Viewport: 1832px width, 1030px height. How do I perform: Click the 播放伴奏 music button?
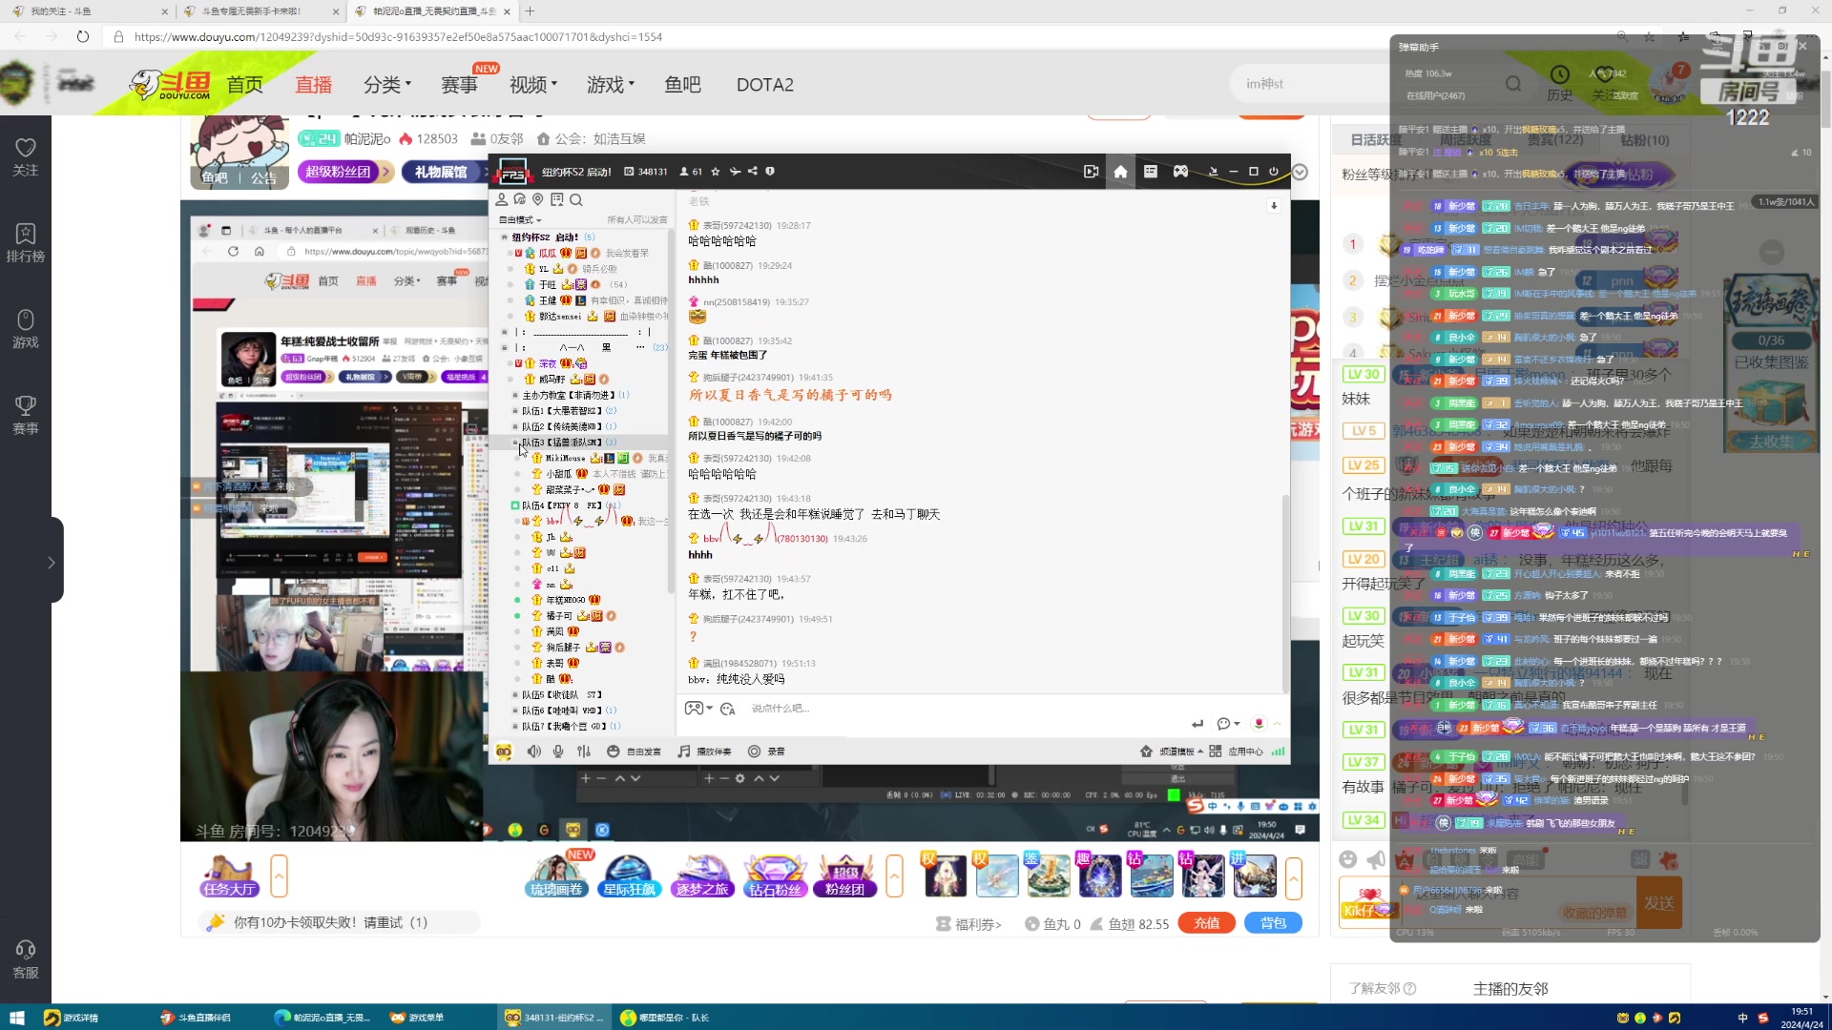pyautogui.click(x=705, y=752)
